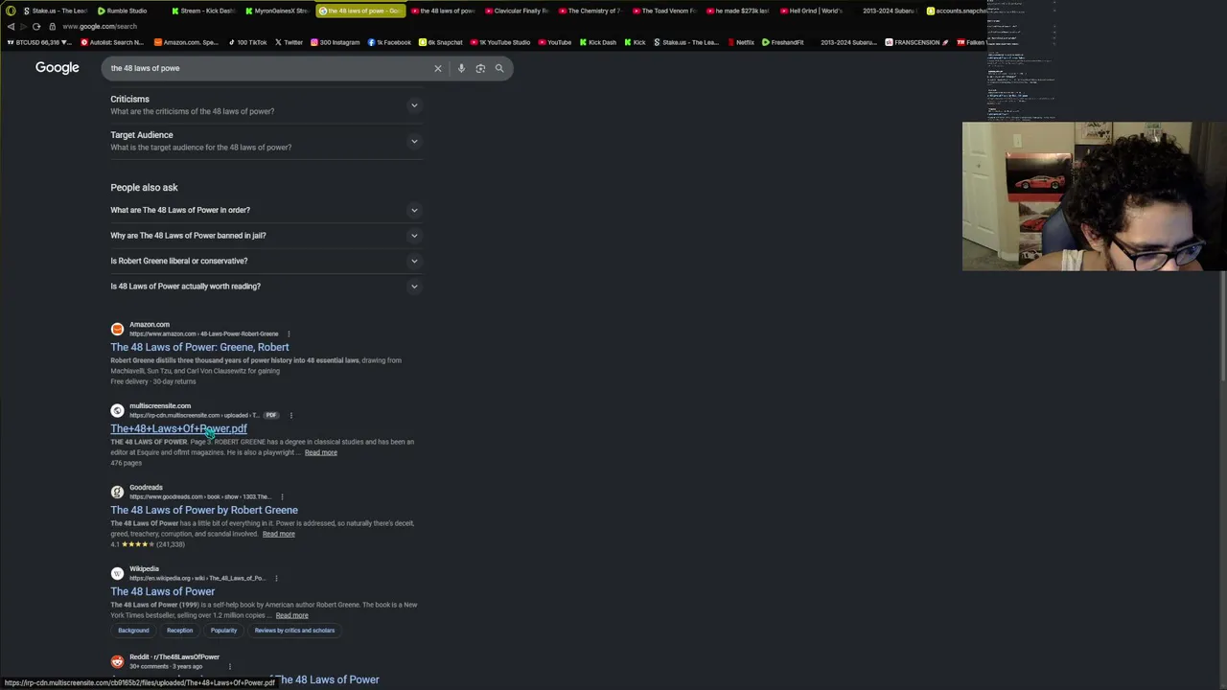
Task: Select 'Reviews by critics and scholars' chip
Action: pos(294,631)
